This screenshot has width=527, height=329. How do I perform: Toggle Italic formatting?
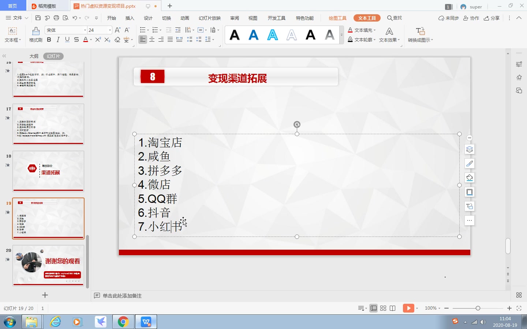pyautogui.click(x=58, y=39)
